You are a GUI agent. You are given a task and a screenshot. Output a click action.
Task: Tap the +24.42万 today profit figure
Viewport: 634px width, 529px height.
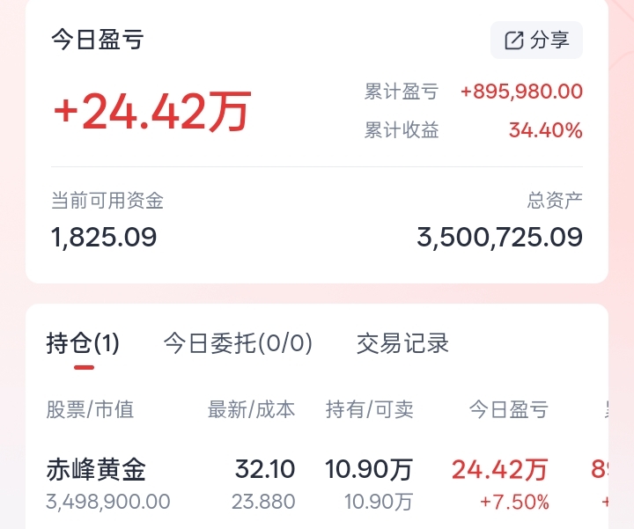click(x=152, y=112)
